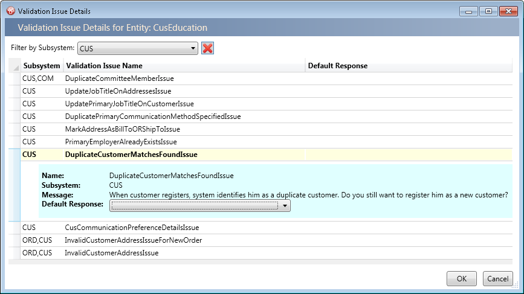Select DuplicatePrimaryCommunicationMethodSpecifiedIssue row
This screenshot has height=294, width=524.
pyautogui.click(x=152, y=117)
